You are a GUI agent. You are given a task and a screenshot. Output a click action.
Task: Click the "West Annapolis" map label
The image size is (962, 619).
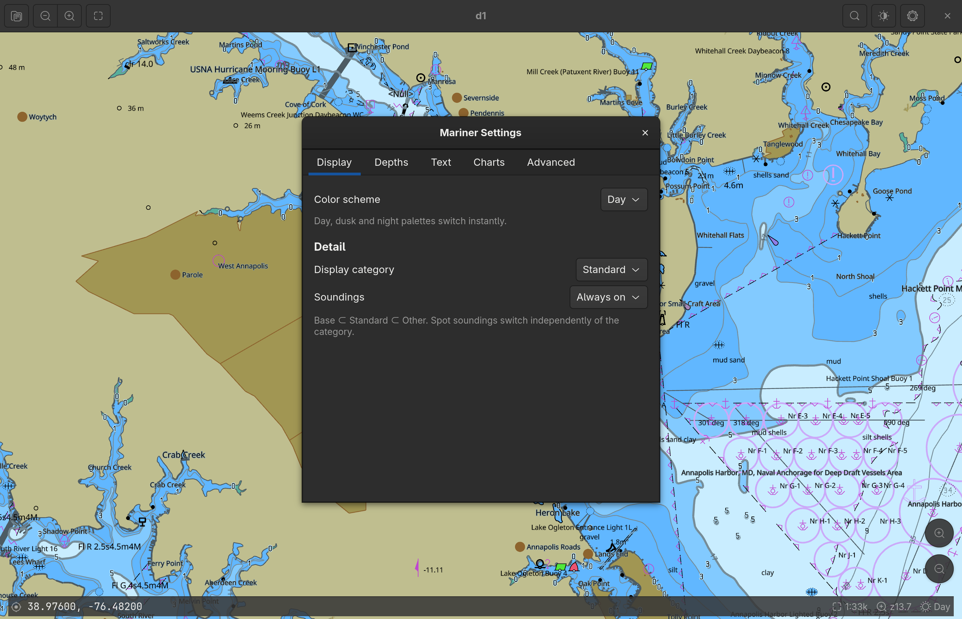pyautogui.click(x=243, y=266)
